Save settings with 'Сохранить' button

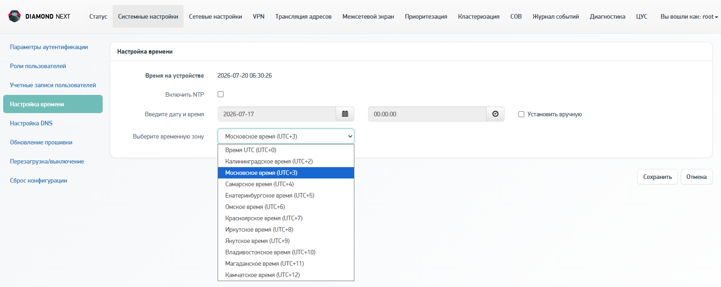[x=657, y=177]
